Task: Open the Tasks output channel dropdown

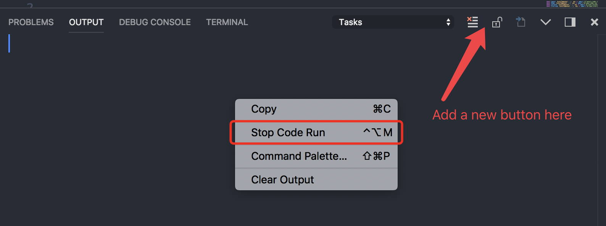Action: pyautogui.click(x=393, y=22)
